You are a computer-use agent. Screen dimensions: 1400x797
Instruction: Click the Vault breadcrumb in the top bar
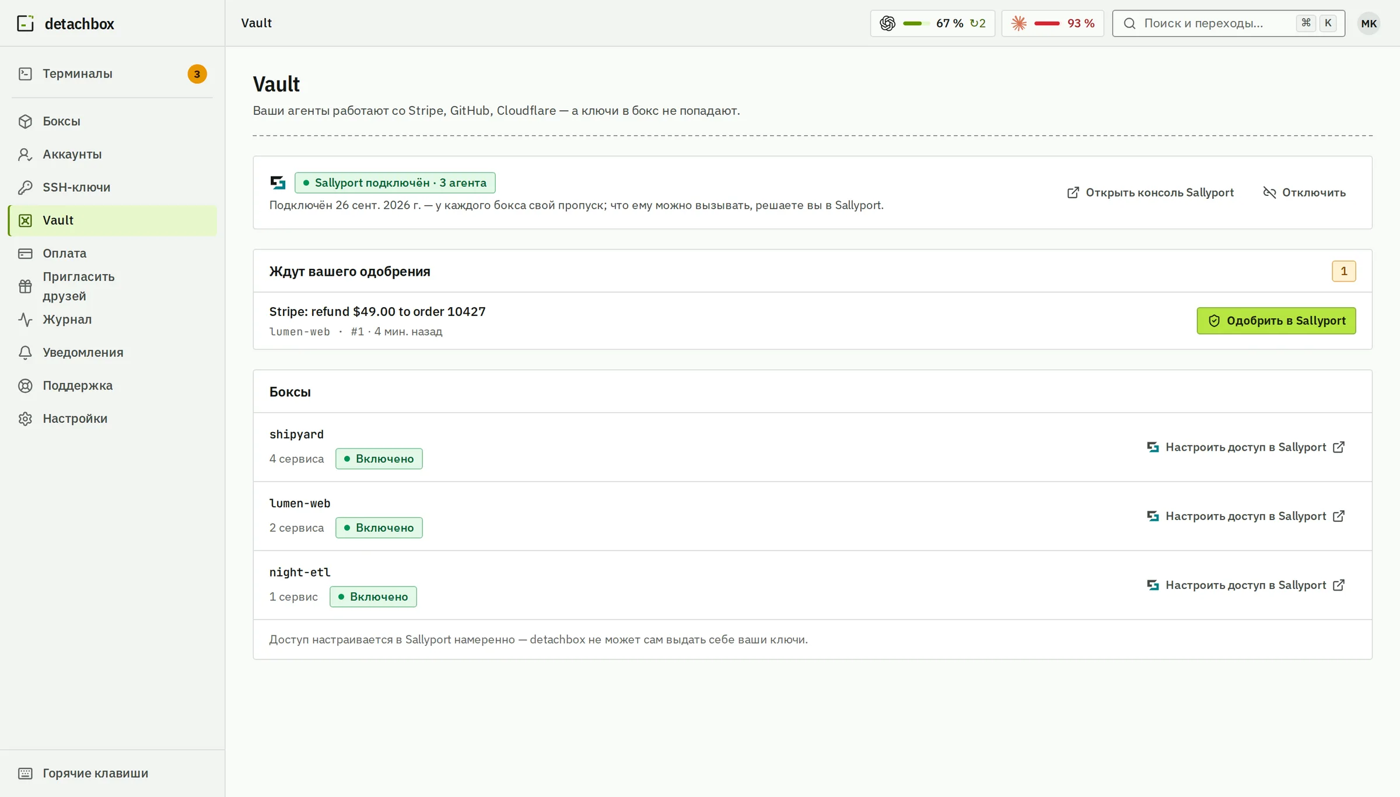click(257, 23)
